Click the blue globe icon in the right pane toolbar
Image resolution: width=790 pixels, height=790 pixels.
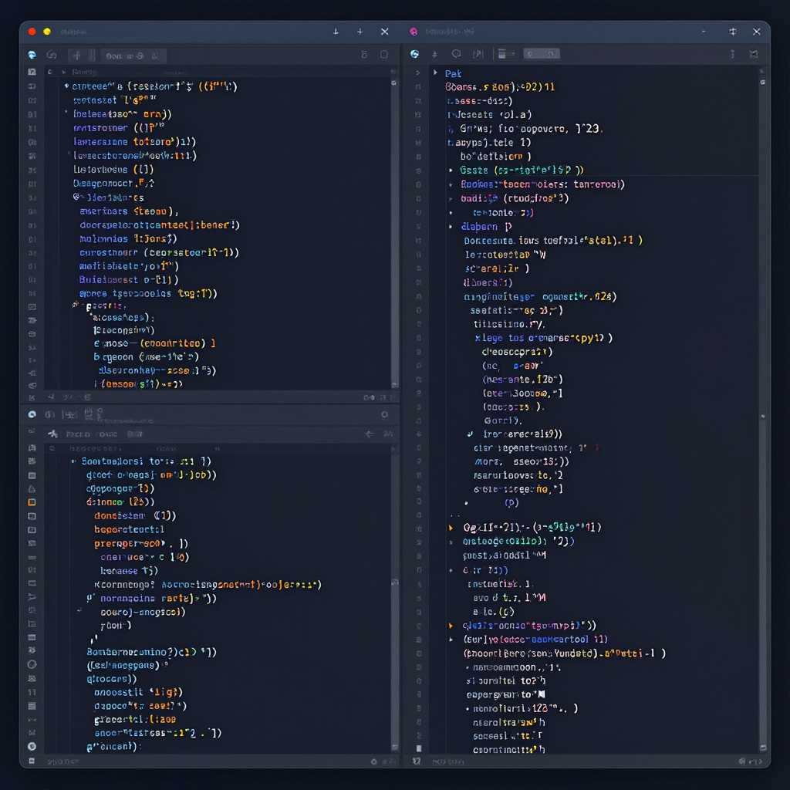point(414,54)
